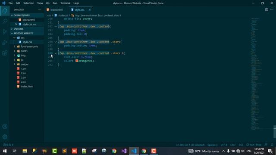Change CSS language mode
The height and width of the screenshot is (155, 276).
[x=241, y=145]
